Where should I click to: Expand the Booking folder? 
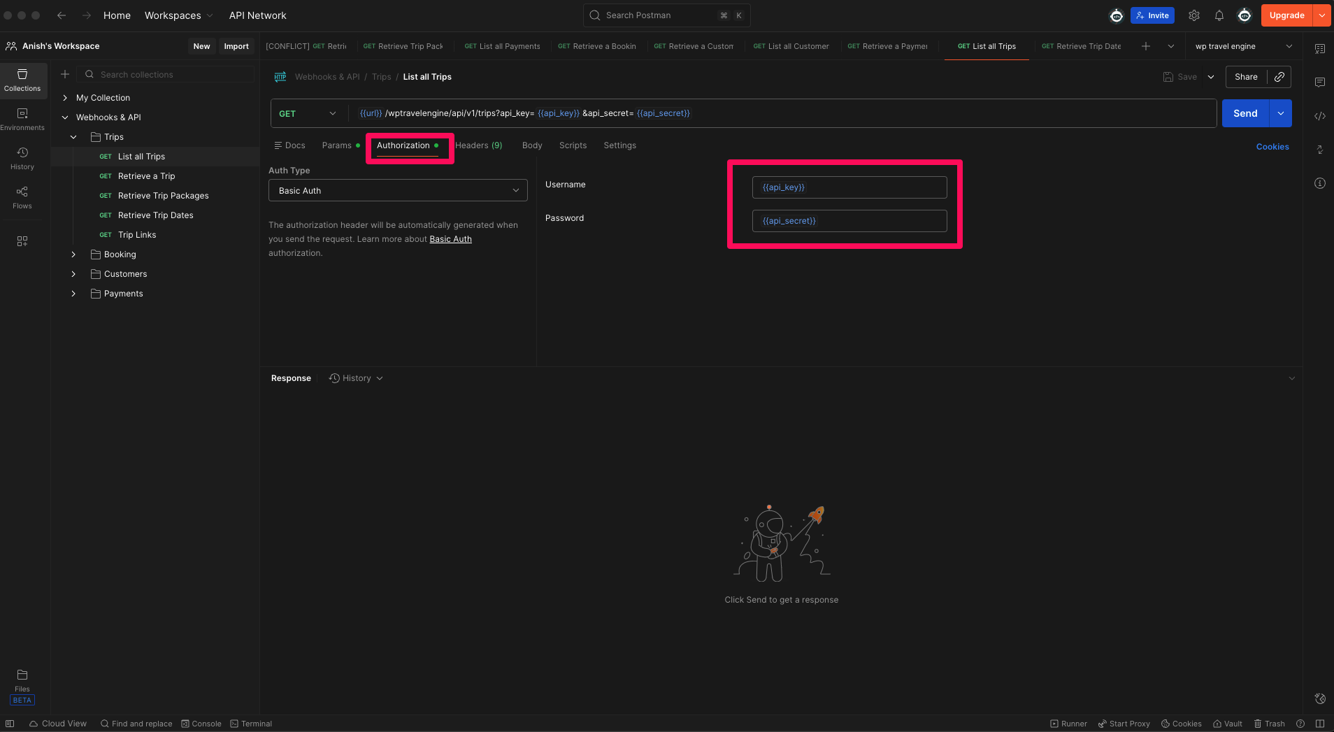click(73, 254)
